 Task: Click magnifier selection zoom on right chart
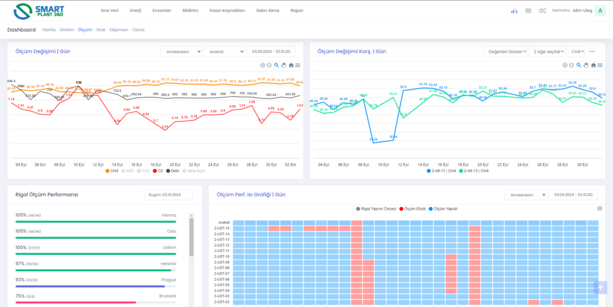(578, 65)
